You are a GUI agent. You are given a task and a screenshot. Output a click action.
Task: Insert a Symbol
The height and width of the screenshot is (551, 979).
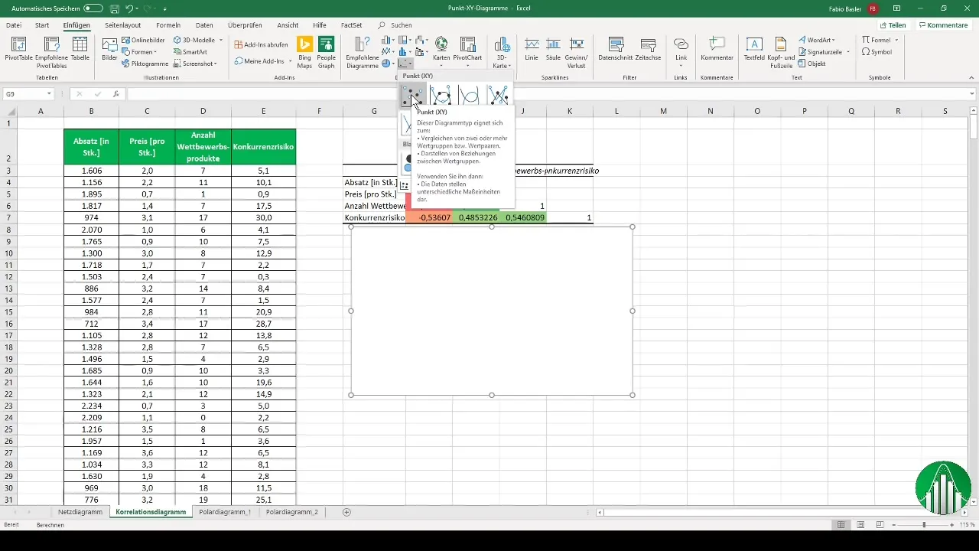877,52
